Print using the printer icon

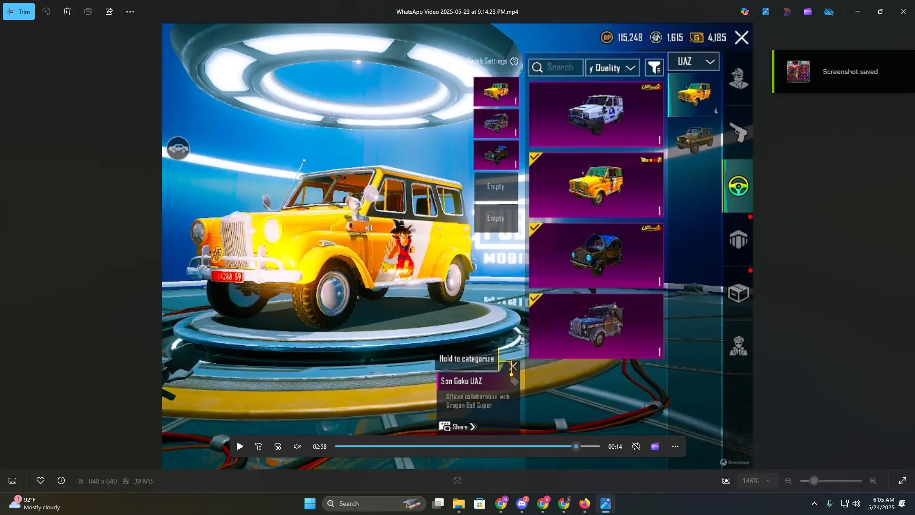[x=88, y=11]
